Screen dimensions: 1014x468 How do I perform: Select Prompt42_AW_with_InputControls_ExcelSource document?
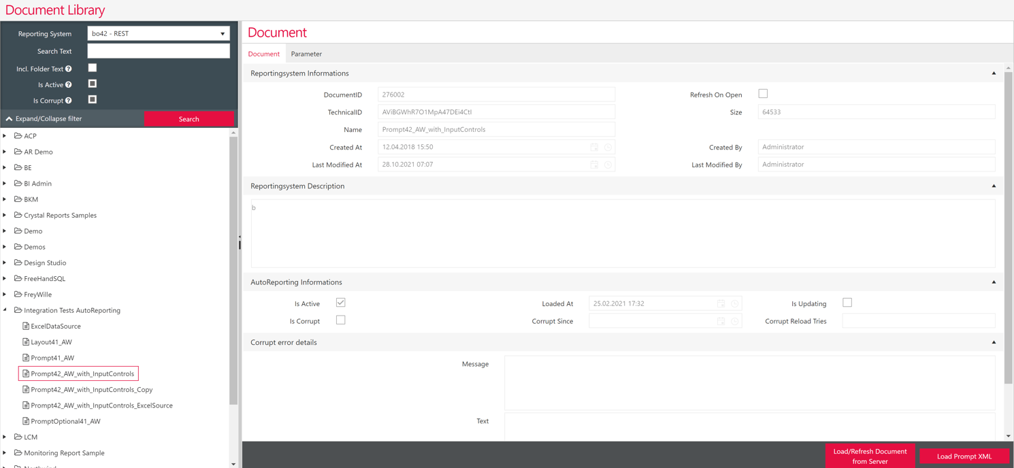tap(101, 405)
